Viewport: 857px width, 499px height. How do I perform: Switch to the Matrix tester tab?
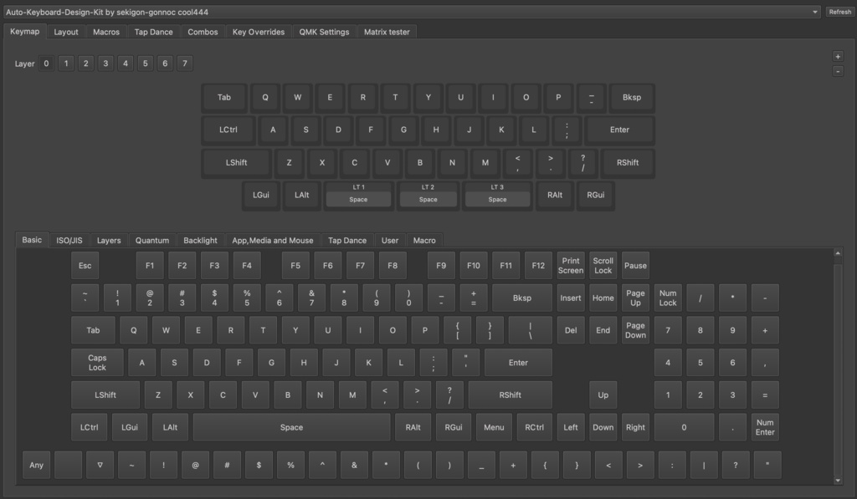[x=387, y=32]
